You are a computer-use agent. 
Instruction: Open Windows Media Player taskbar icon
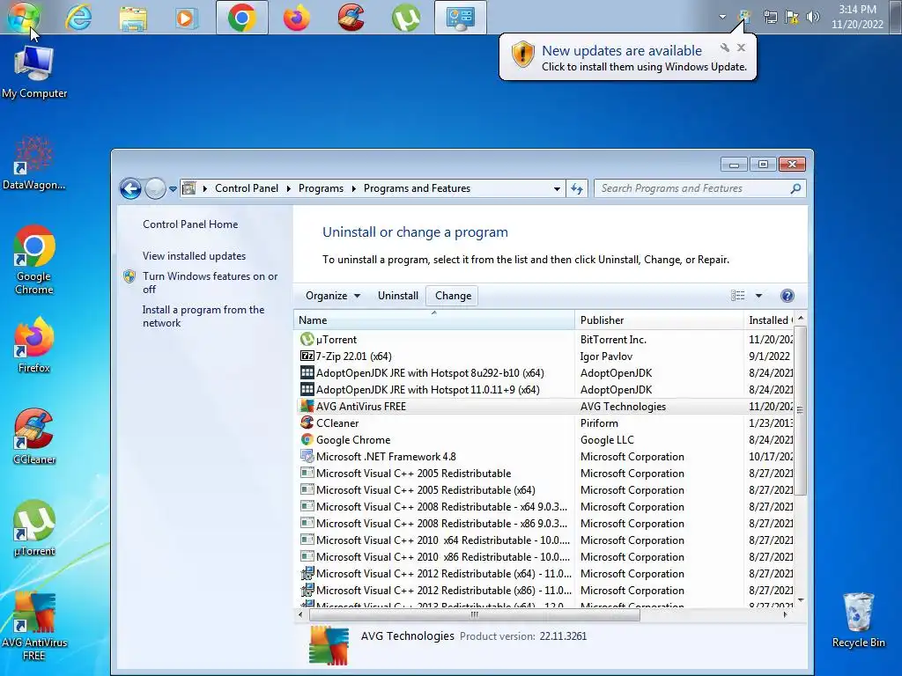point(185,18)
